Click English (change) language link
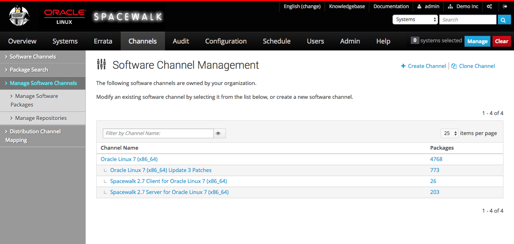This screenshot has height=244, width=514. pos(302,7)
